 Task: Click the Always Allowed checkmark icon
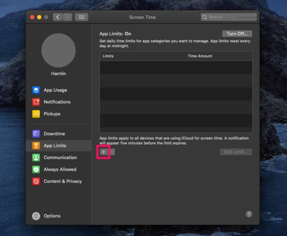pyautogui.click(x=36, y=169)
